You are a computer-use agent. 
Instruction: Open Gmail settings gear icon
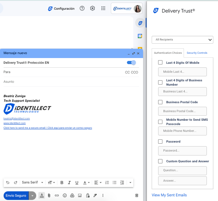click(x=93, y=8)
